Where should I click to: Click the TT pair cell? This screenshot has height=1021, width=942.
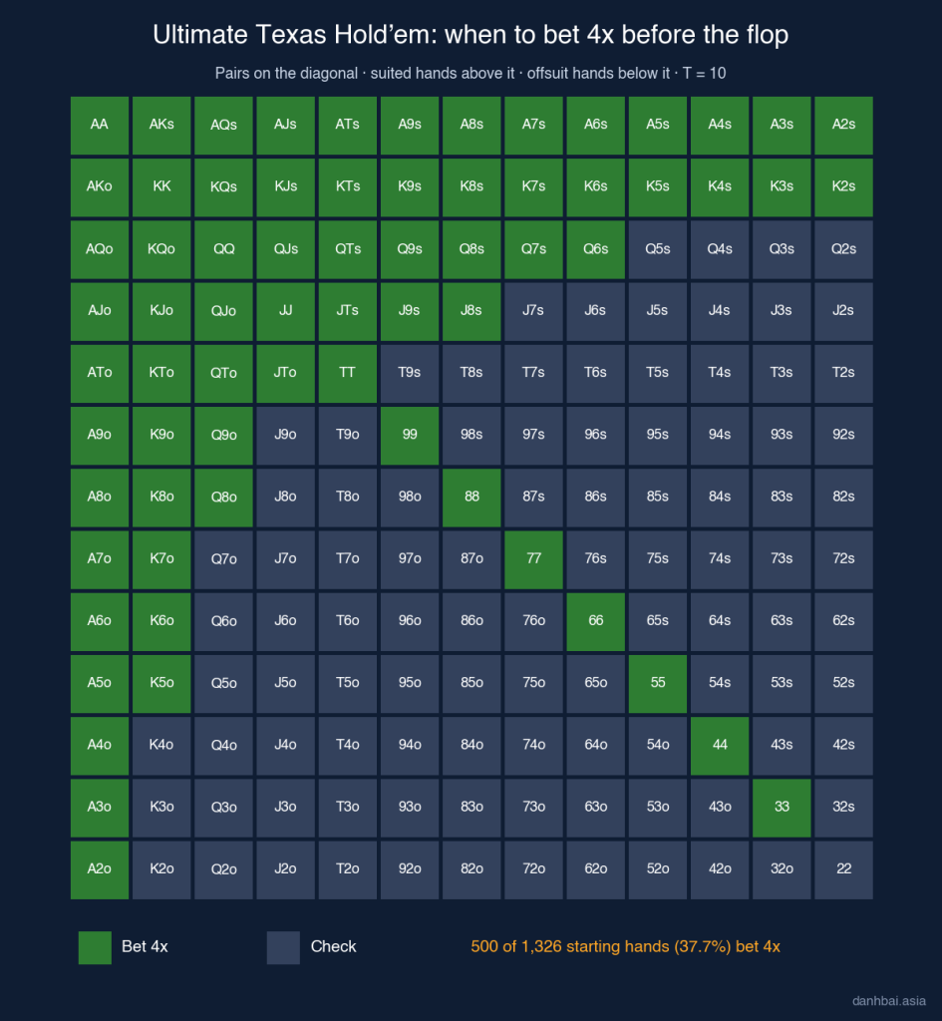[348, 374]
